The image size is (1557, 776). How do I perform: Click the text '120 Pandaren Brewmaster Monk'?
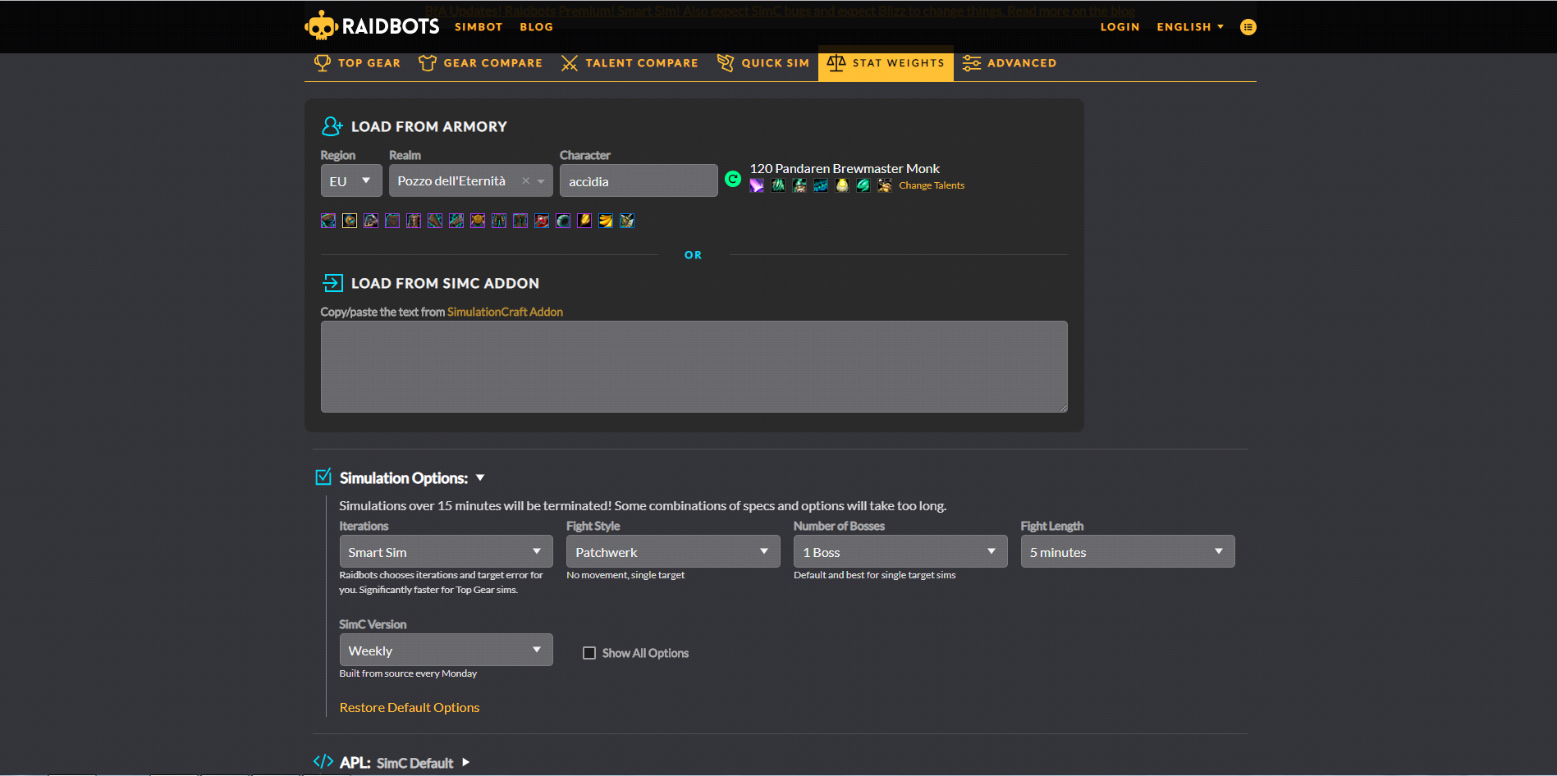[x=845, y=168]
